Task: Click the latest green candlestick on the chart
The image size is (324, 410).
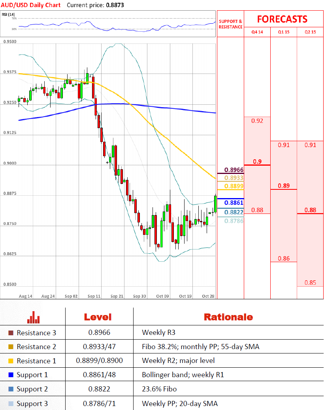Action: pos(215,204)
